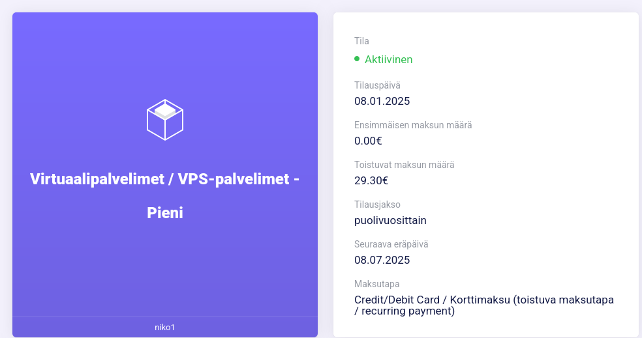
Task: Click the word Pieni in product title
Action: click(x=165, y=213)
